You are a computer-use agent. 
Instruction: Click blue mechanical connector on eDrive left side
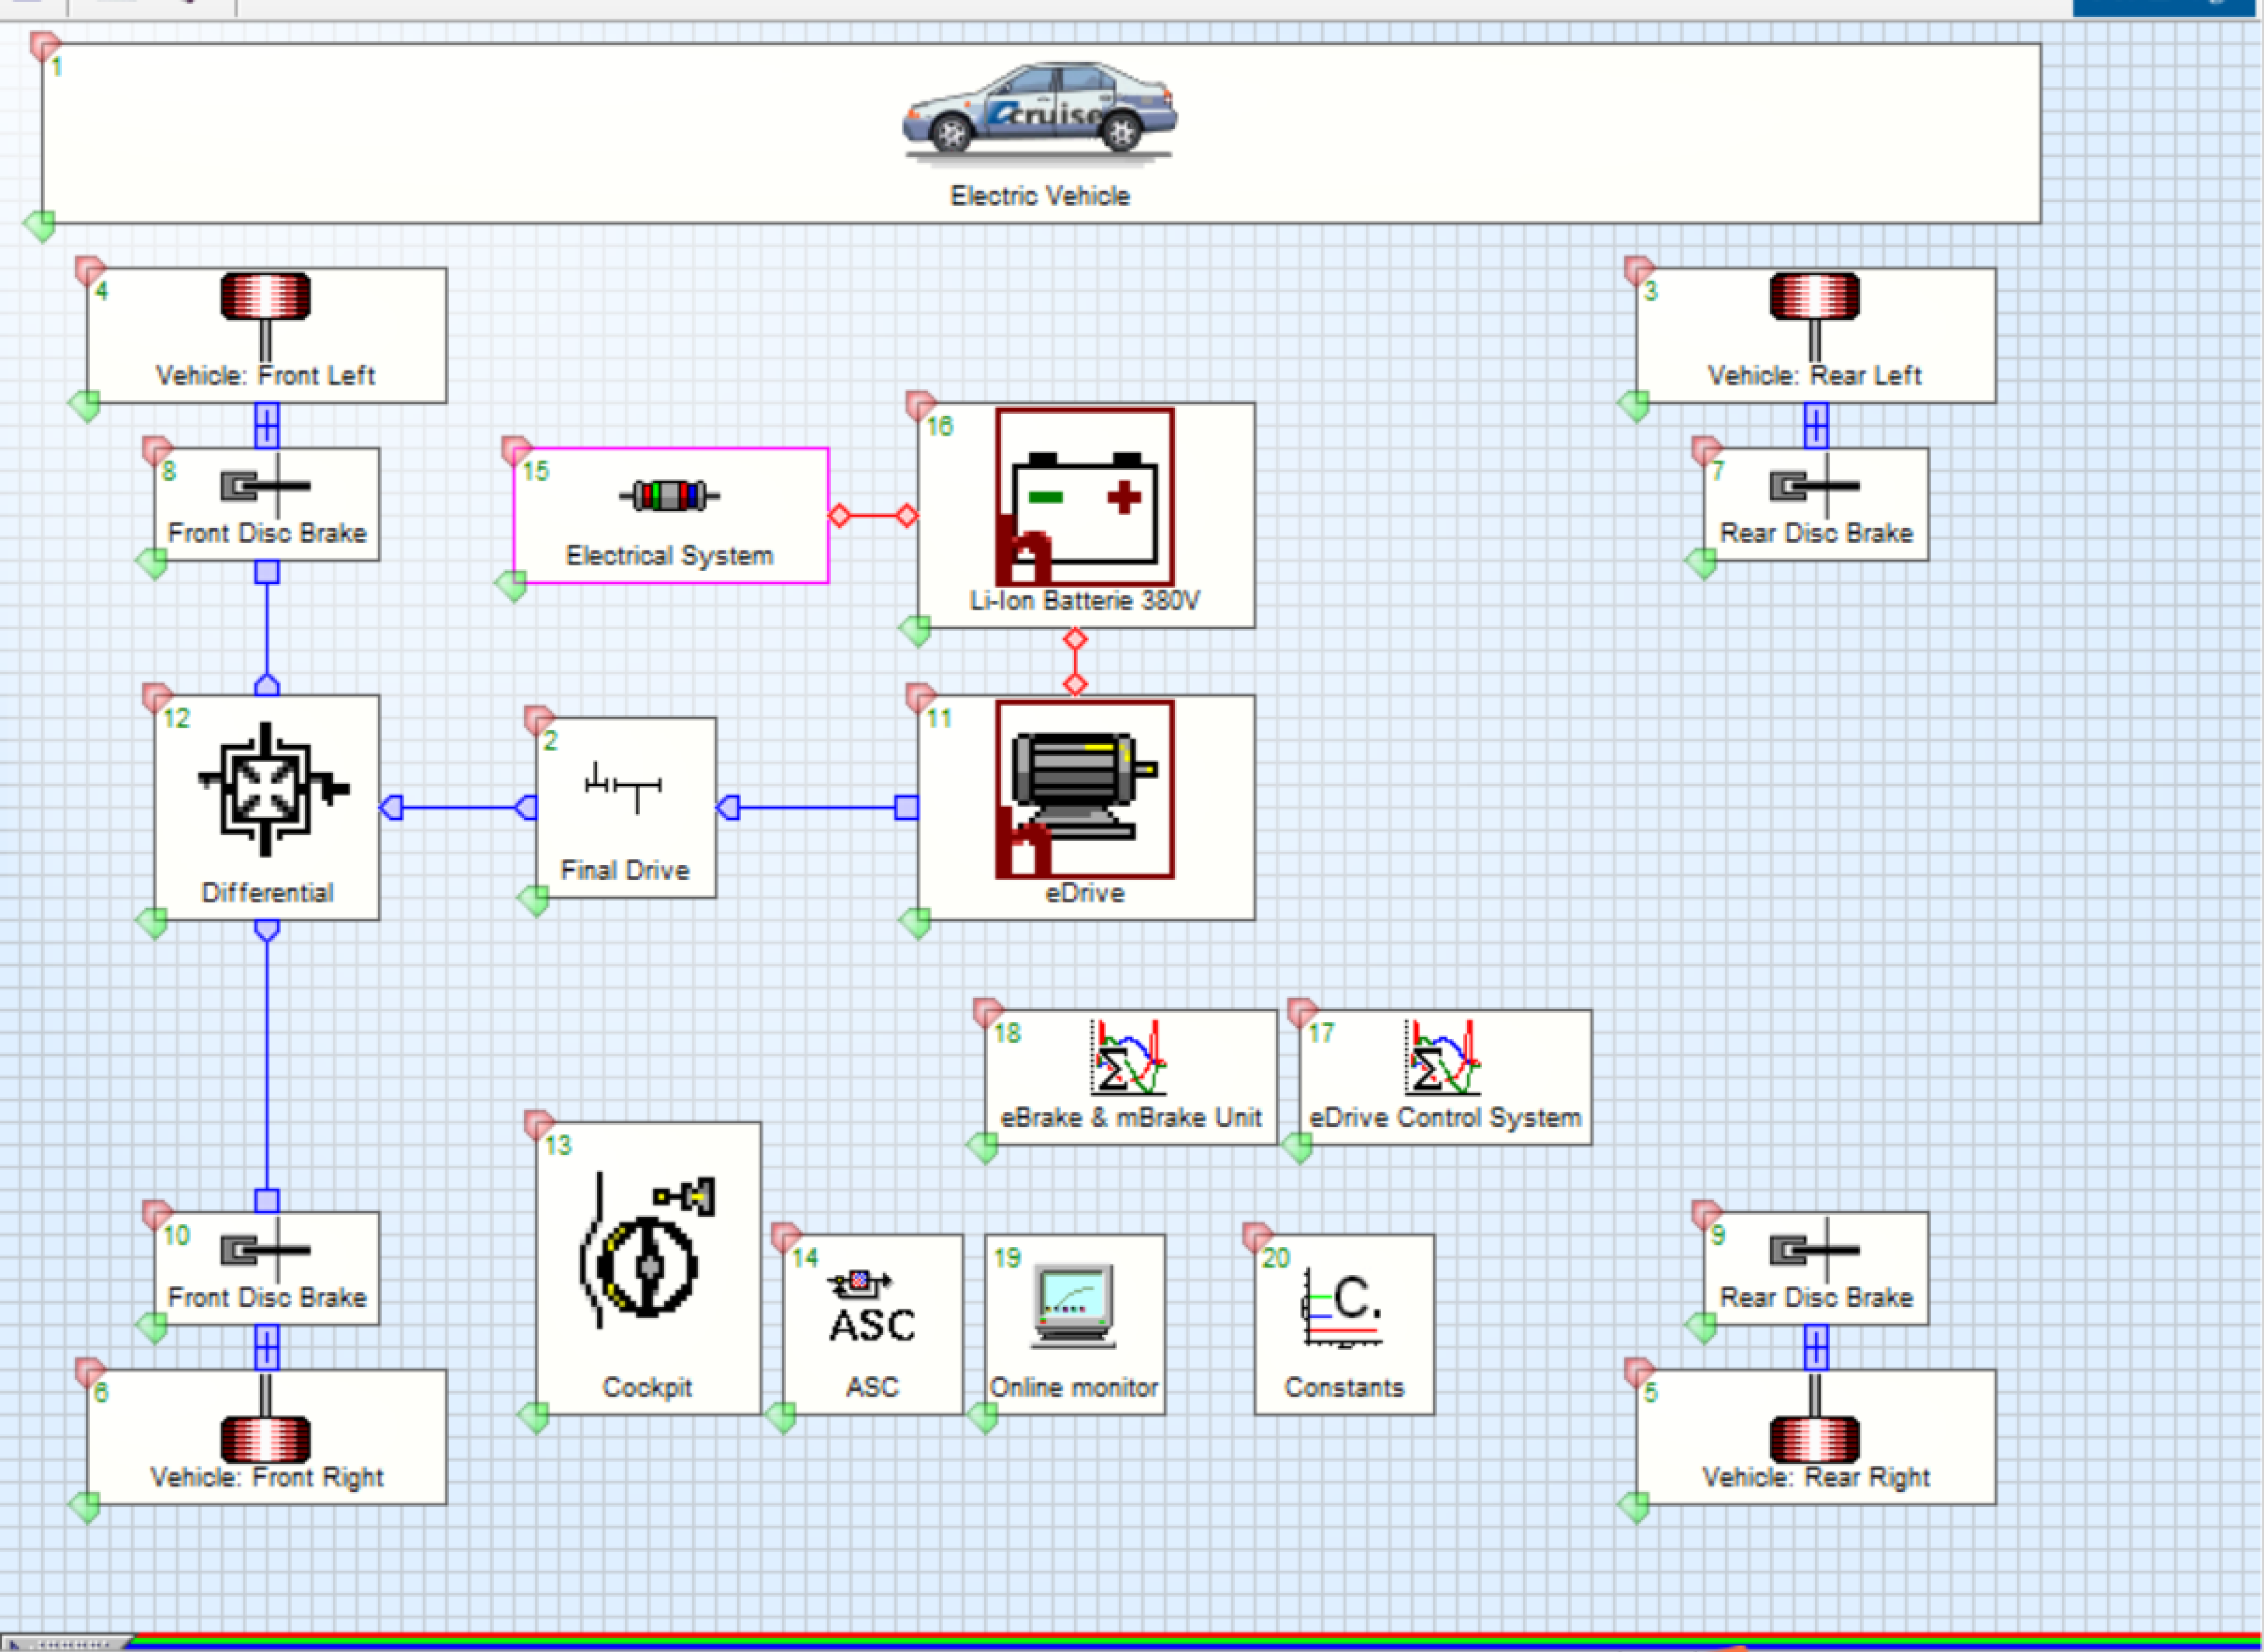pos(906,808)
